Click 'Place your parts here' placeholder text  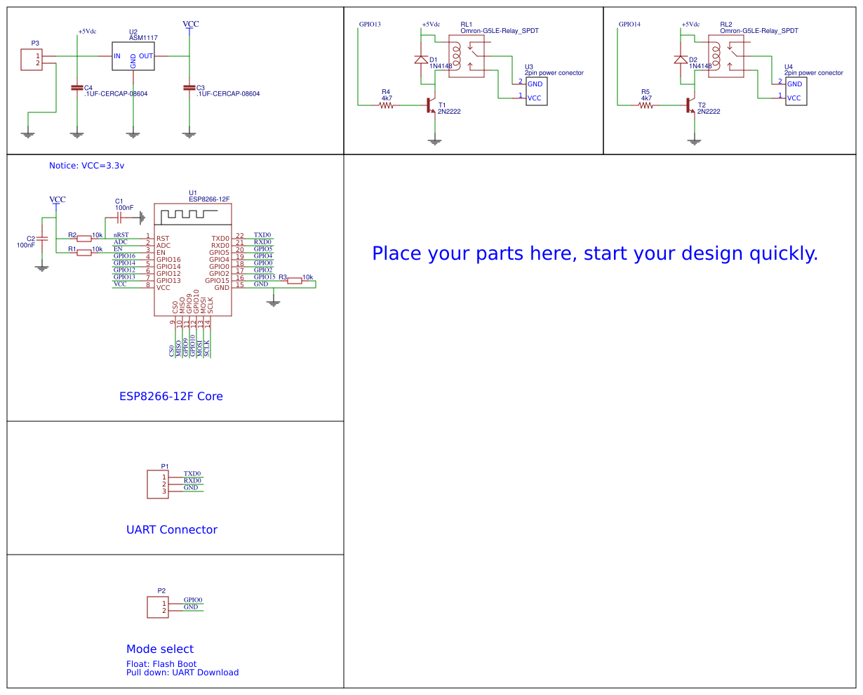point(595,253)
